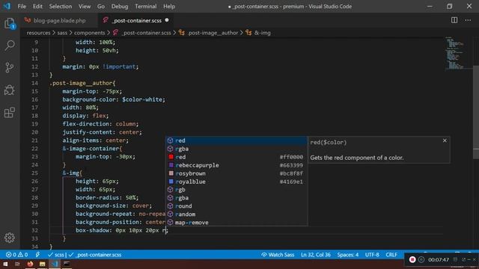479x269 pixels.
Task: Switch to the _post-container.scss tab
Action: tap(136, 20)
